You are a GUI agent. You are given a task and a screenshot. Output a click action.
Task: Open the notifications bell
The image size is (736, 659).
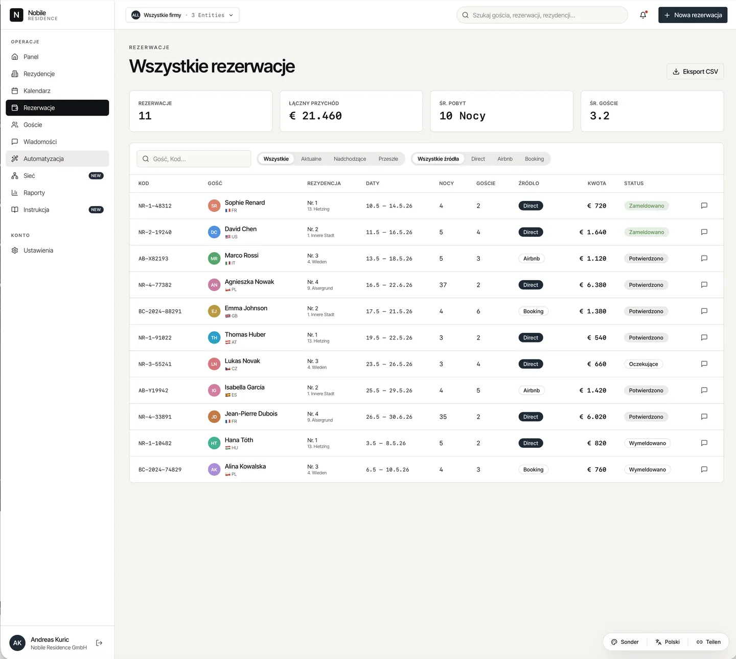[643, 15]
